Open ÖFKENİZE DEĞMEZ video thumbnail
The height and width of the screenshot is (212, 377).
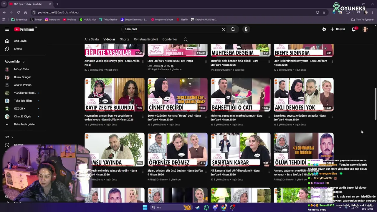point(178,149)
